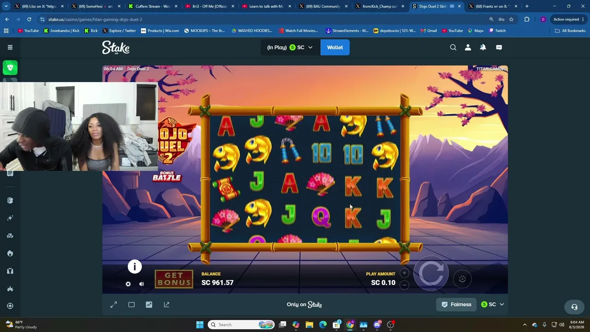The height and width of the screenshot is (332, 590).
Task: Bookmark this page with the star
Action: pyautogui.click(x=511, y=19)
